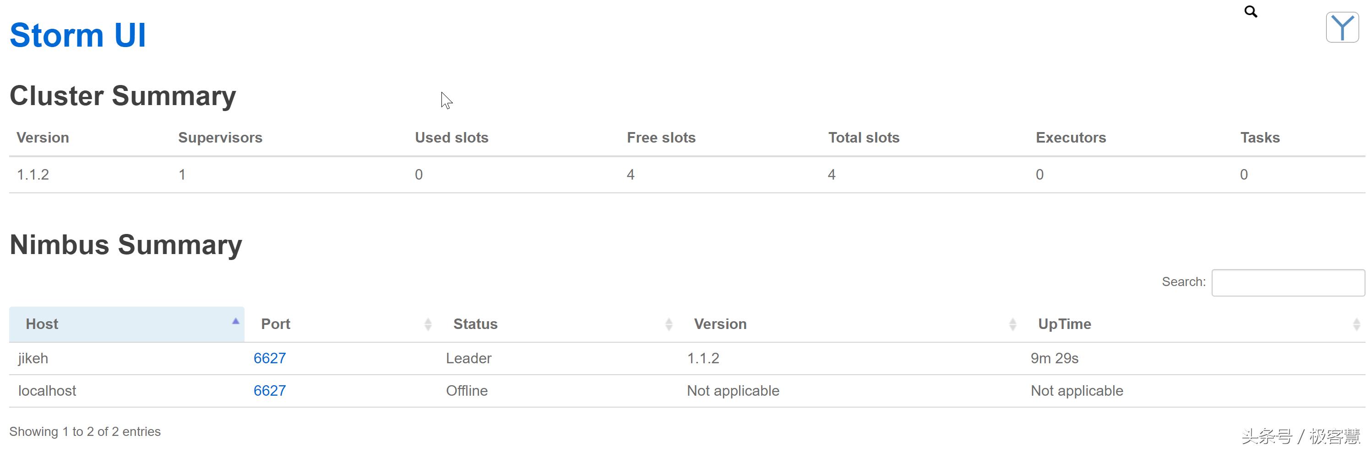This screenshot has height=451, width=1371.
Task: Click the Status column sort arrows icon
Action: [669, 324]
